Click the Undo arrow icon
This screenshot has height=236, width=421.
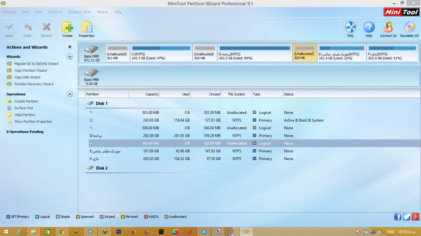28,27
